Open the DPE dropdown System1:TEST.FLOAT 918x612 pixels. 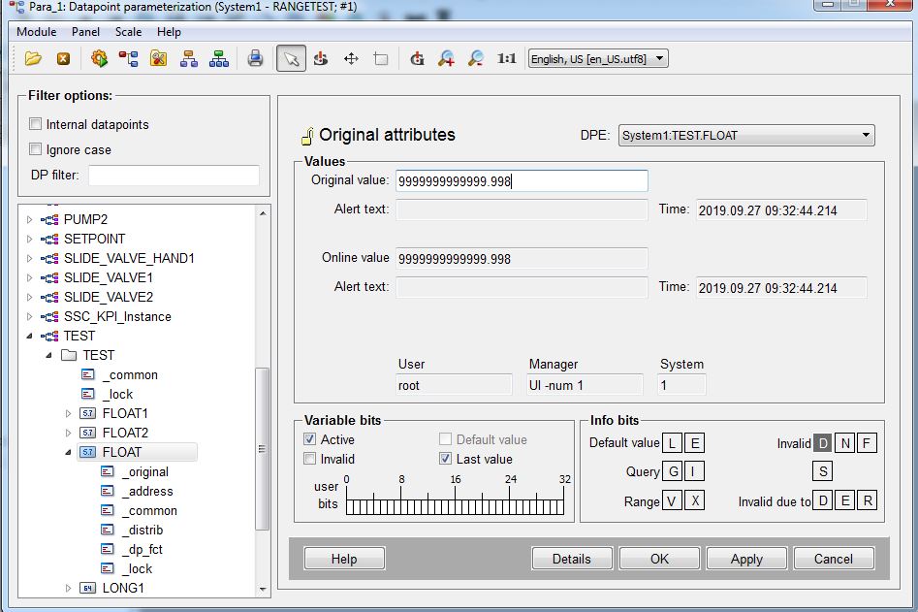(746, 136)
